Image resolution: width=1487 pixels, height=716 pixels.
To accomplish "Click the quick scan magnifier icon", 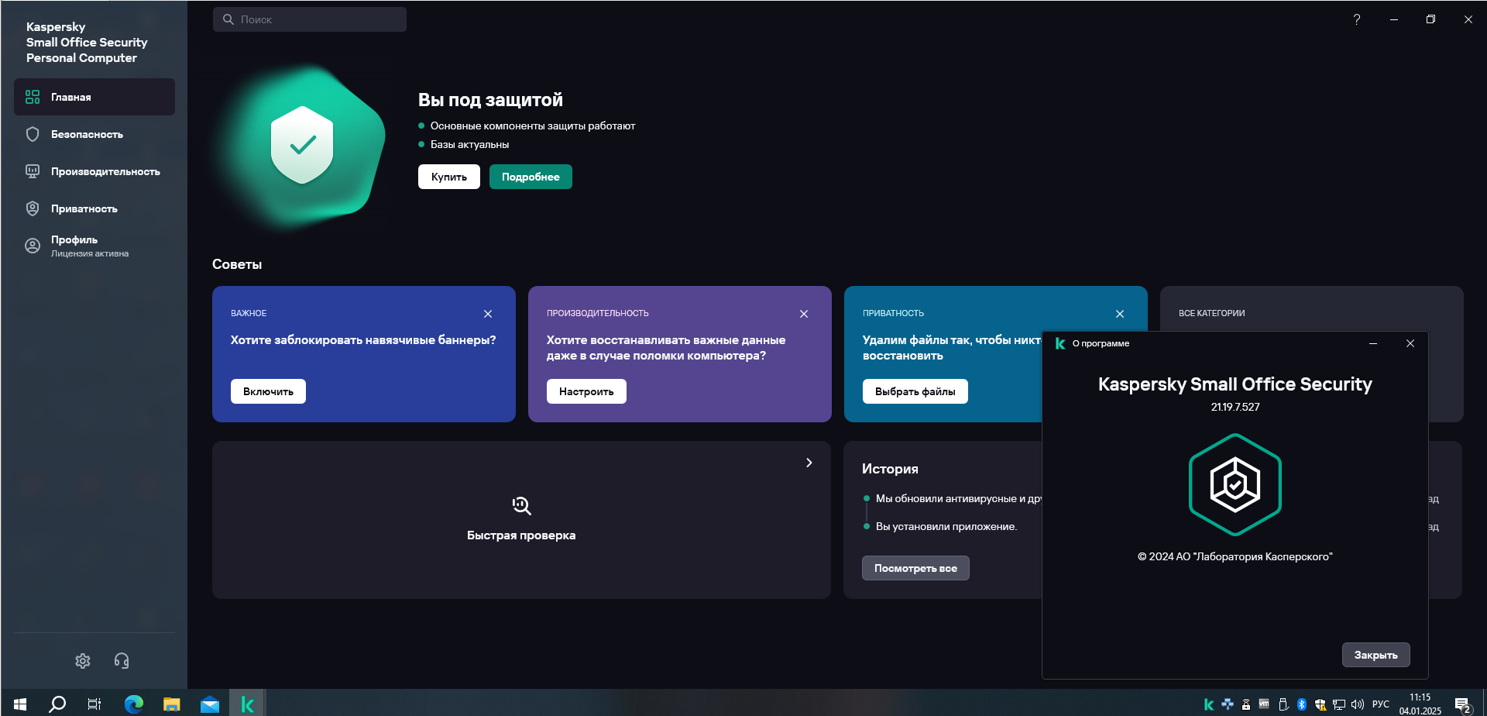I will tap(521, 506).
